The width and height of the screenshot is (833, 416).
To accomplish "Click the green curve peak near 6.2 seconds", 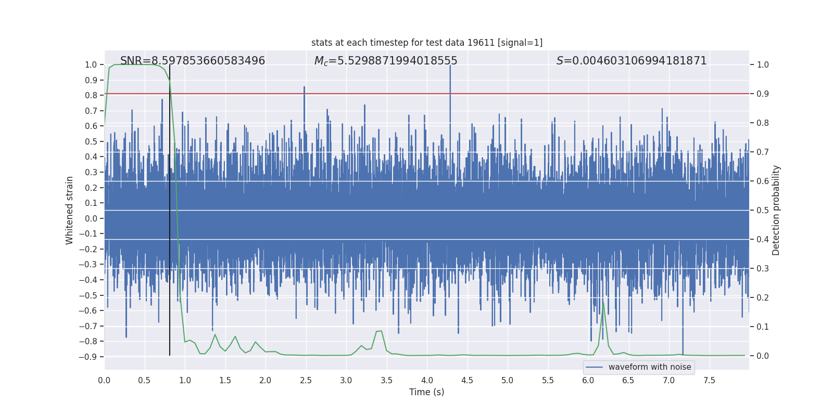I will click(x=603, y=304).
